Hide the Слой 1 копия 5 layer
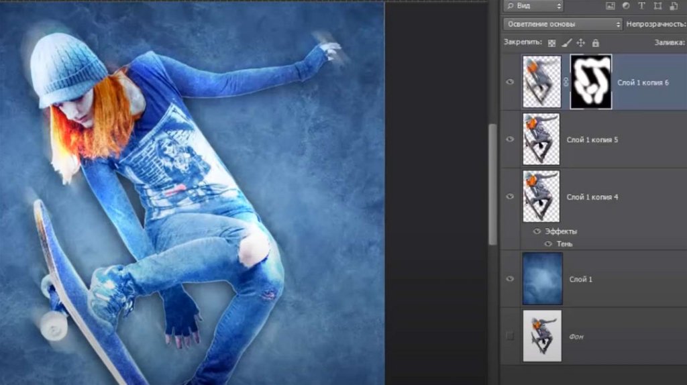Screen dimensions: 687x385 (511, 140)
